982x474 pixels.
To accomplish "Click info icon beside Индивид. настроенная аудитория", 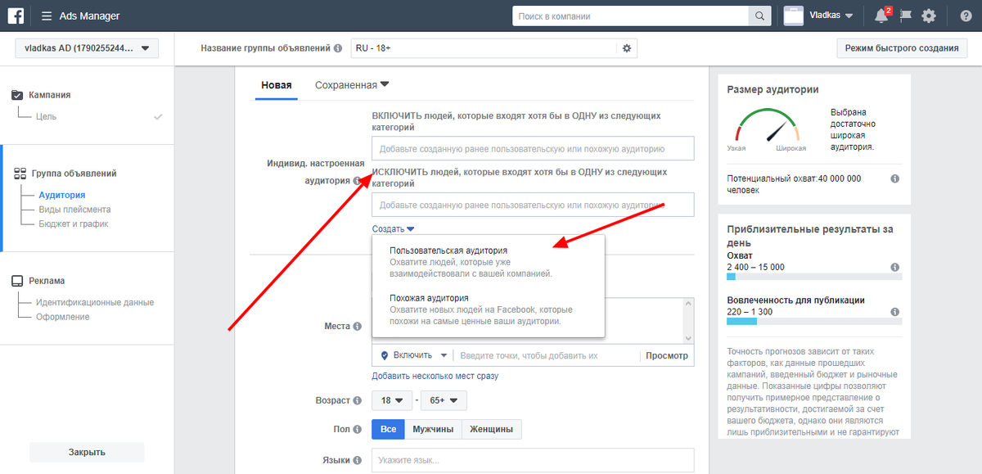I will tap(357, 181).
